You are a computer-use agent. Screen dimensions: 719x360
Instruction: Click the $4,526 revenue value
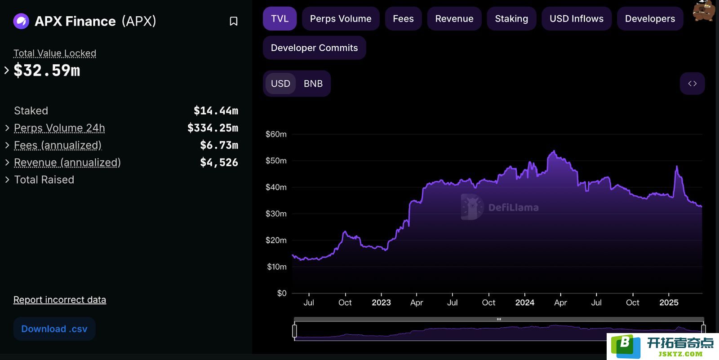tap(219, 162)
